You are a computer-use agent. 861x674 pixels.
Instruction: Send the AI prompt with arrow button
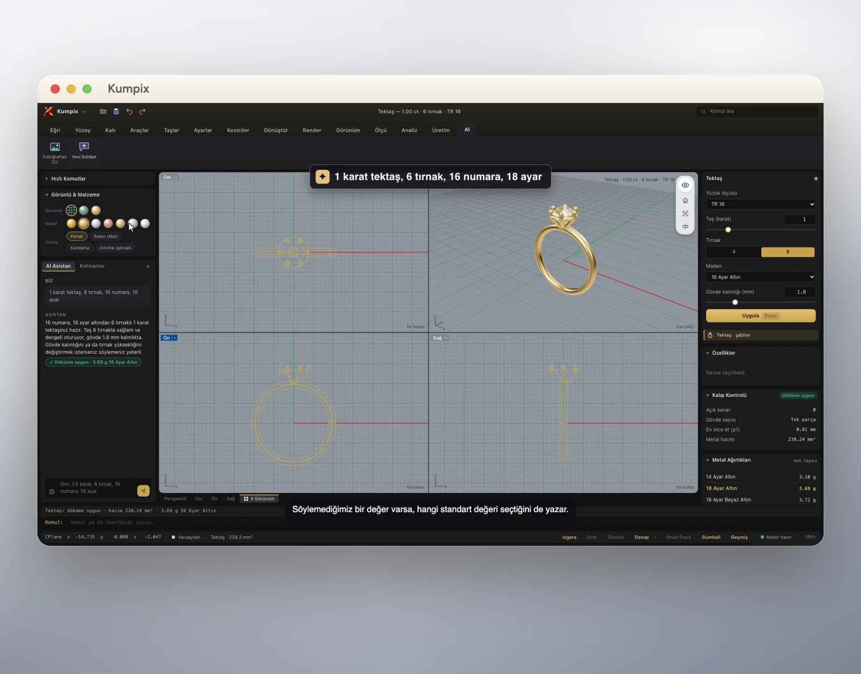click(x=143, y=491)
